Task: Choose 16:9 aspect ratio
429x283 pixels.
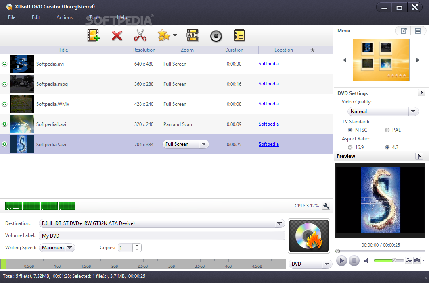Action: [350, 147]
